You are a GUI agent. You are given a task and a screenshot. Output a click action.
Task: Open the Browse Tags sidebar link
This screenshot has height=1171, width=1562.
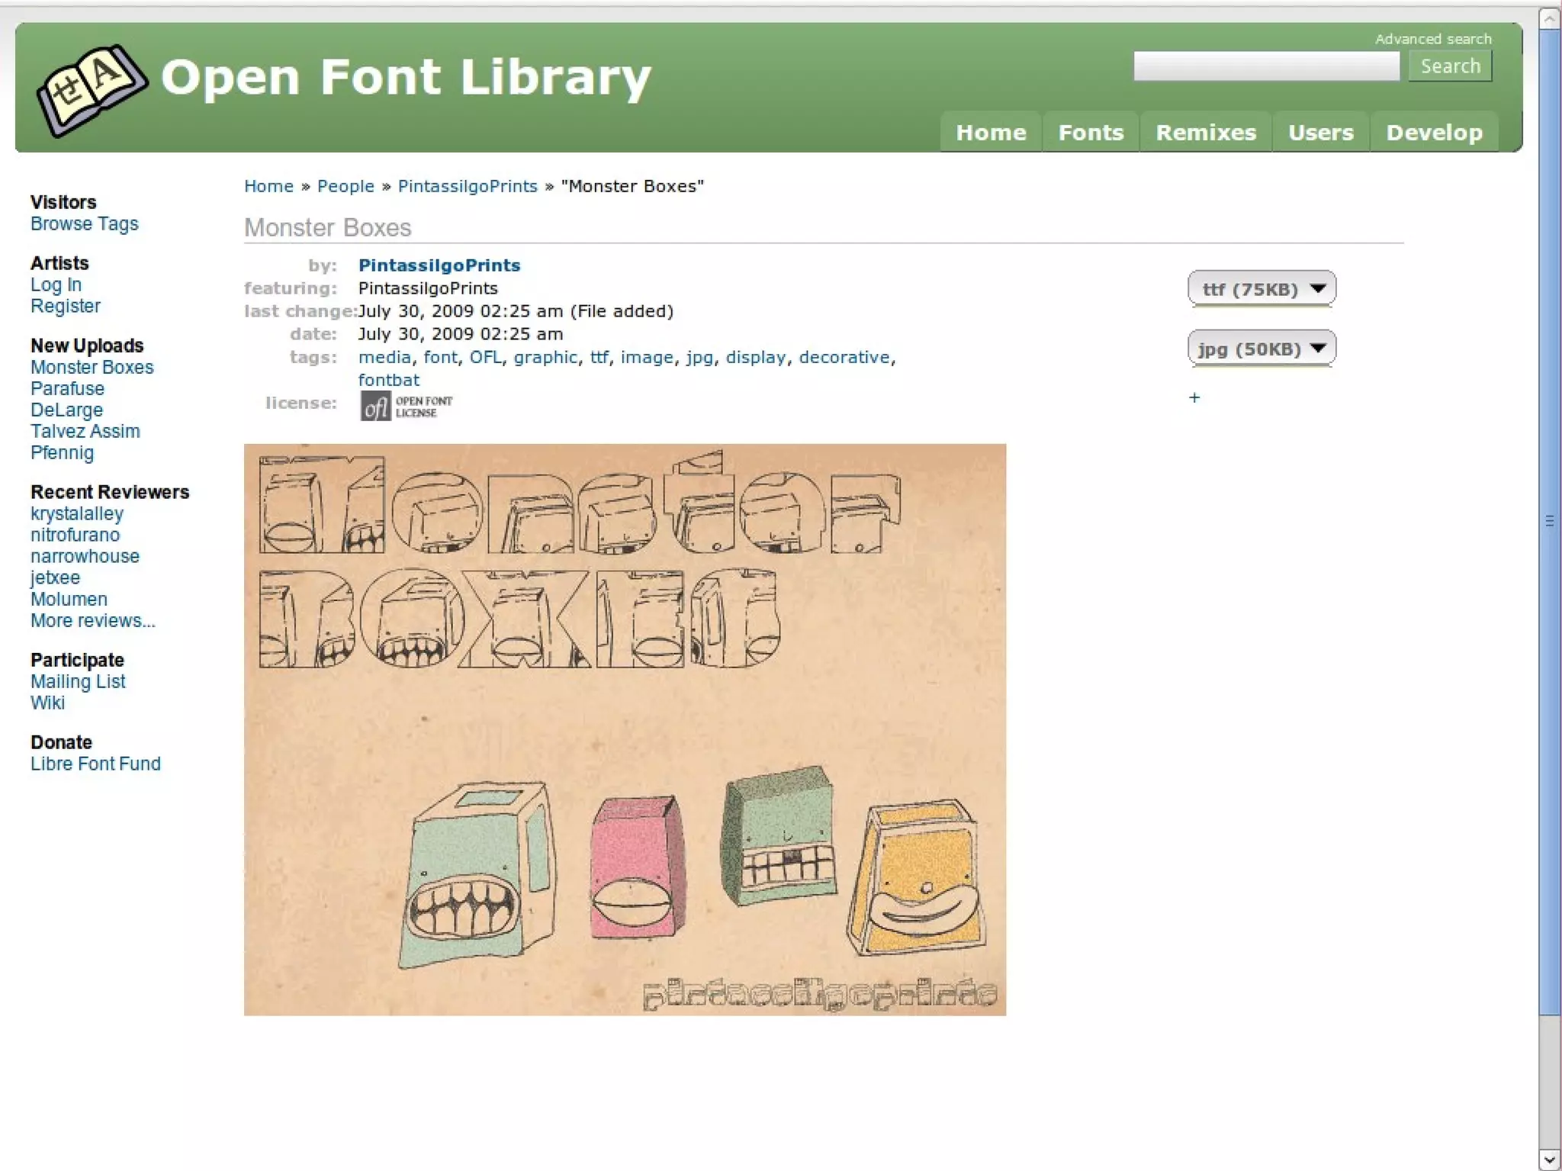click(x=85, y=224)
